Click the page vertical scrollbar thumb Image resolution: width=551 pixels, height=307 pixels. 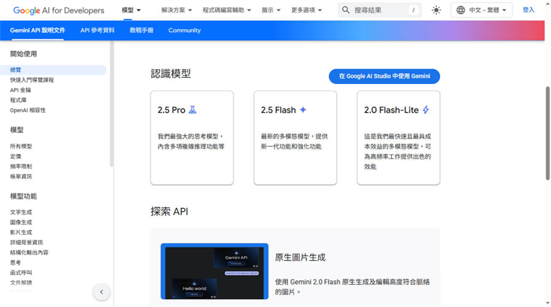[x=548, y=133]
